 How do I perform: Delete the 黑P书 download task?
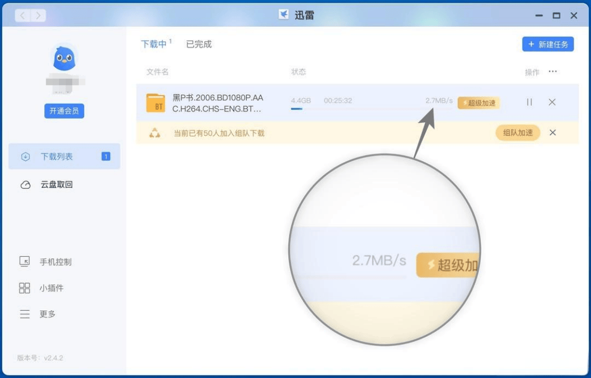coord(552,102)
